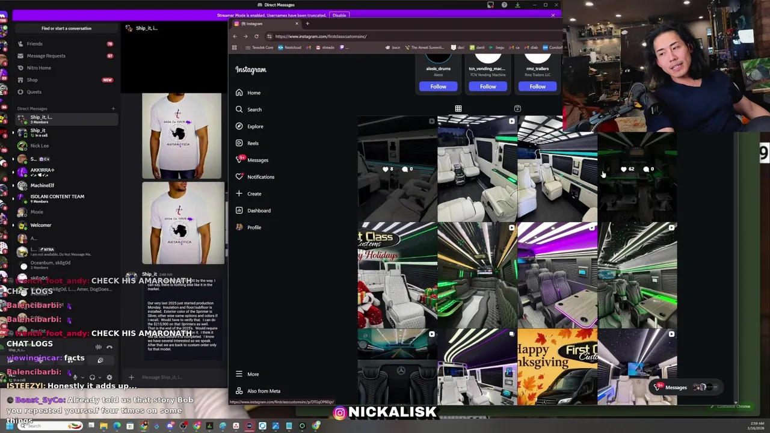Click the plus attach button in Discord message bar

131,377
